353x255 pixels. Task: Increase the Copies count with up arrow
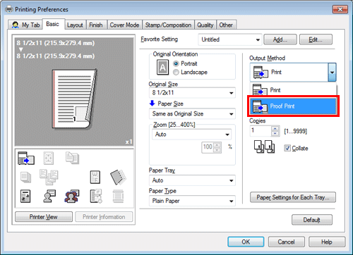click(275, 128)
